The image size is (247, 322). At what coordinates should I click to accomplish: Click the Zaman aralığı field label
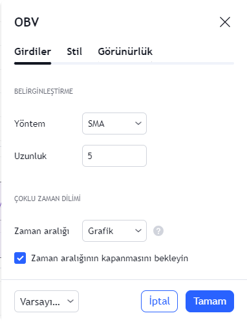coord(42,231)
